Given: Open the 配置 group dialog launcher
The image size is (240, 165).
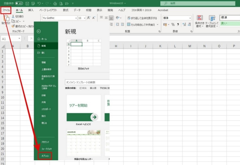Looking at the screenshot, I should [159, 31].
